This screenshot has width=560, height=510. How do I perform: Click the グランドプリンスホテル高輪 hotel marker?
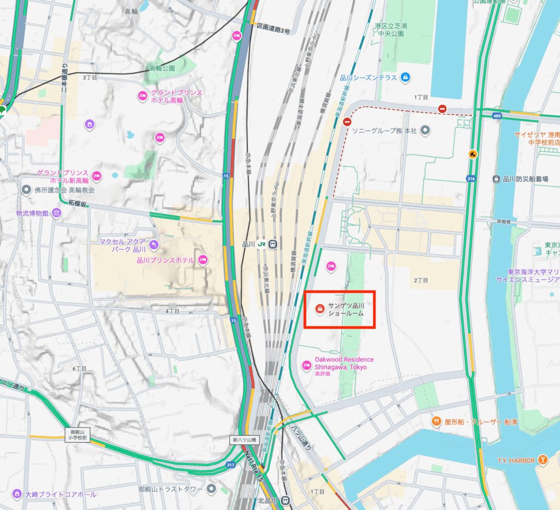coord(143,96)
